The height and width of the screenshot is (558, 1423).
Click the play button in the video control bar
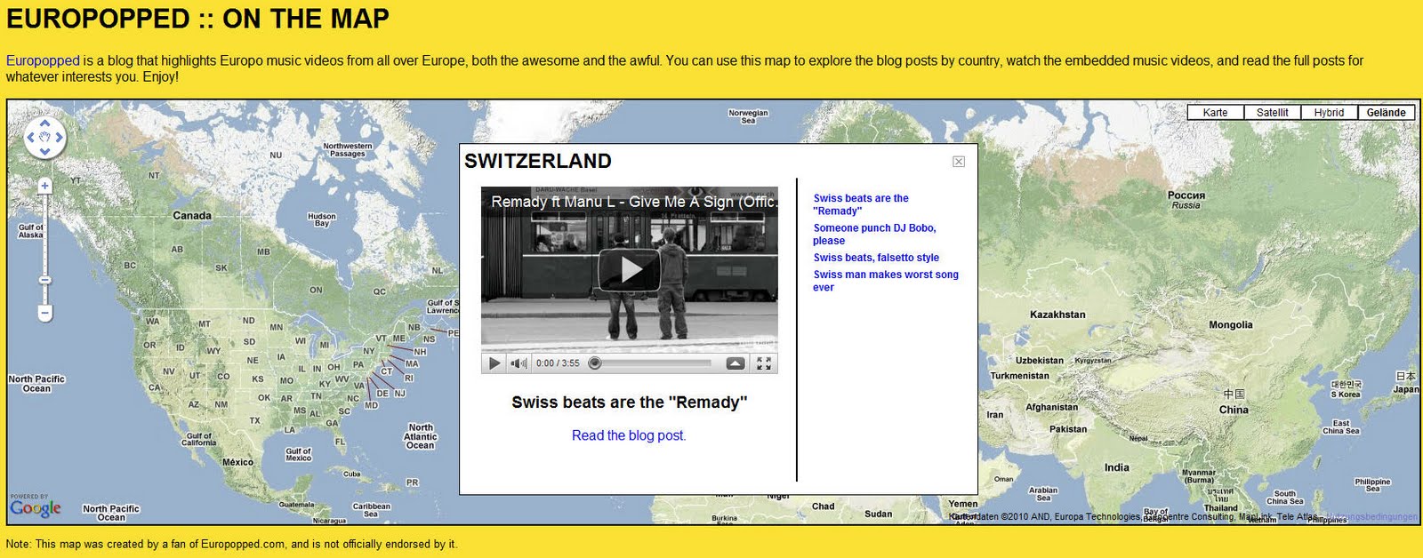pos(494,363)
